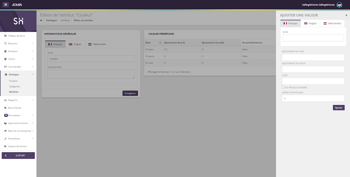This screenshot has height=177, width=350.
Task: Switch to Anglais tab in add value panel
Action: click(x=310, y=24)
